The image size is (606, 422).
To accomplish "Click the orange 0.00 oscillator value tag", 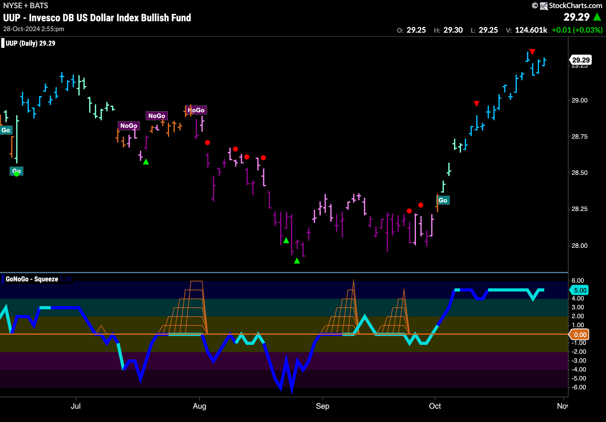I will point(580,335).
